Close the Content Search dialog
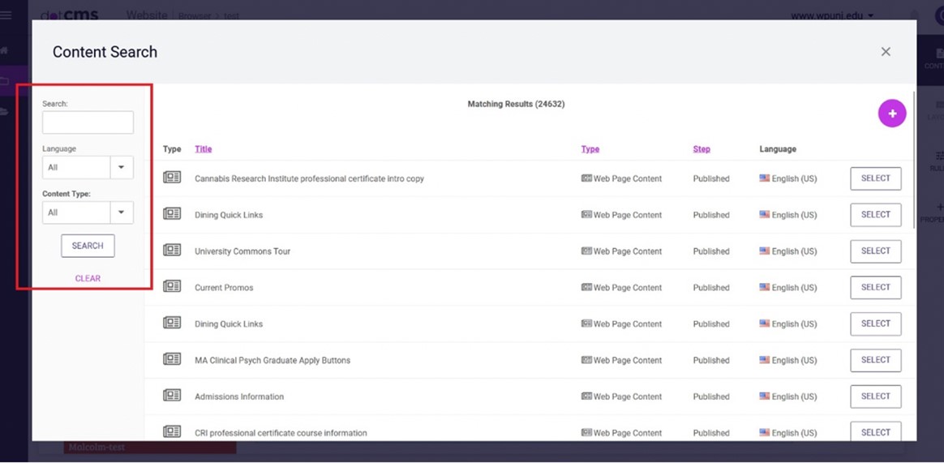The width and height of the screenshot is (944, 463). pos(886,52)
